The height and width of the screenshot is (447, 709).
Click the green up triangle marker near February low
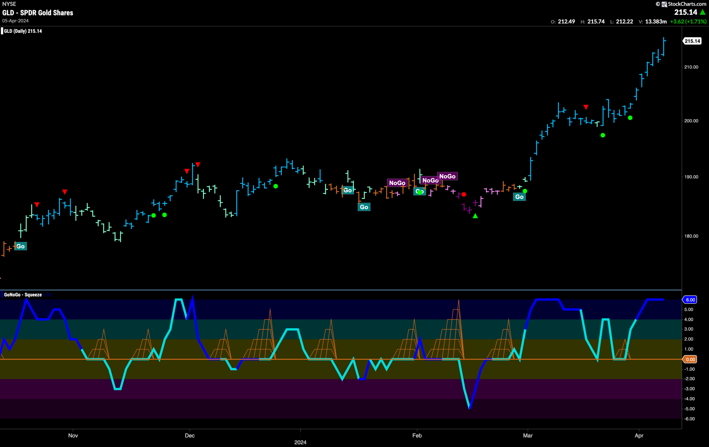coord(475,216)
